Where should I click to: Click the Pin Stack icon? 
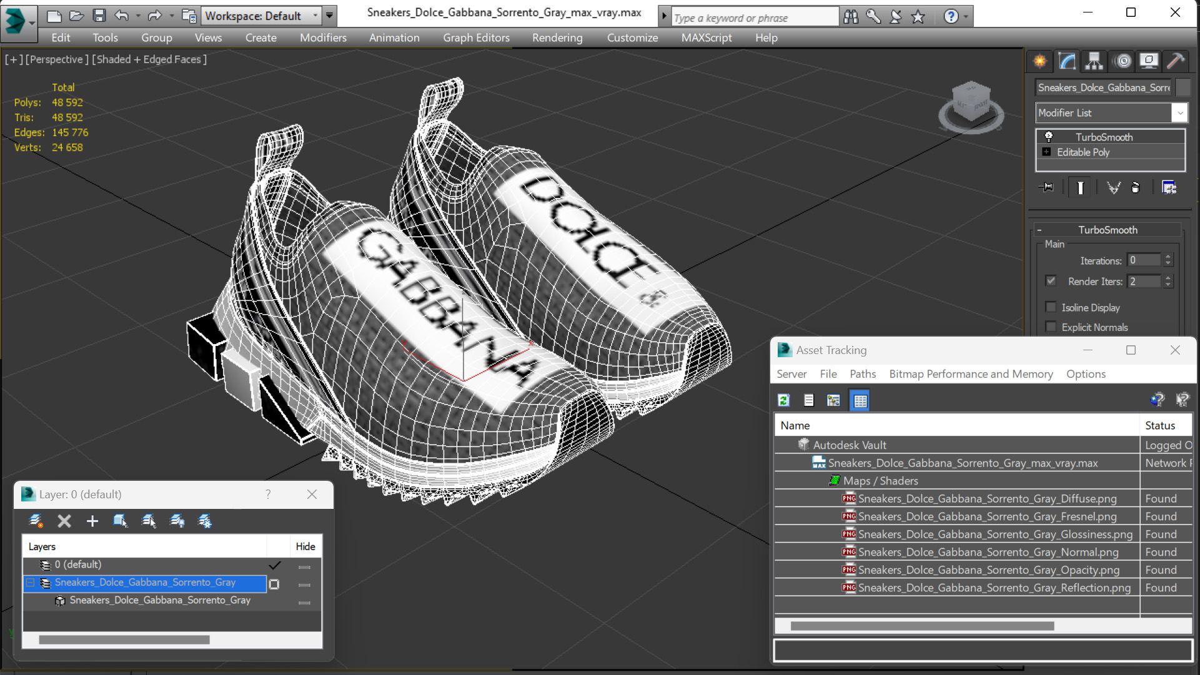coord(1047,187)
